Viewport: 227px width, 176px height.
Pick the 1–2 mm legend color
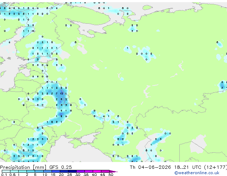pos(23,171)
